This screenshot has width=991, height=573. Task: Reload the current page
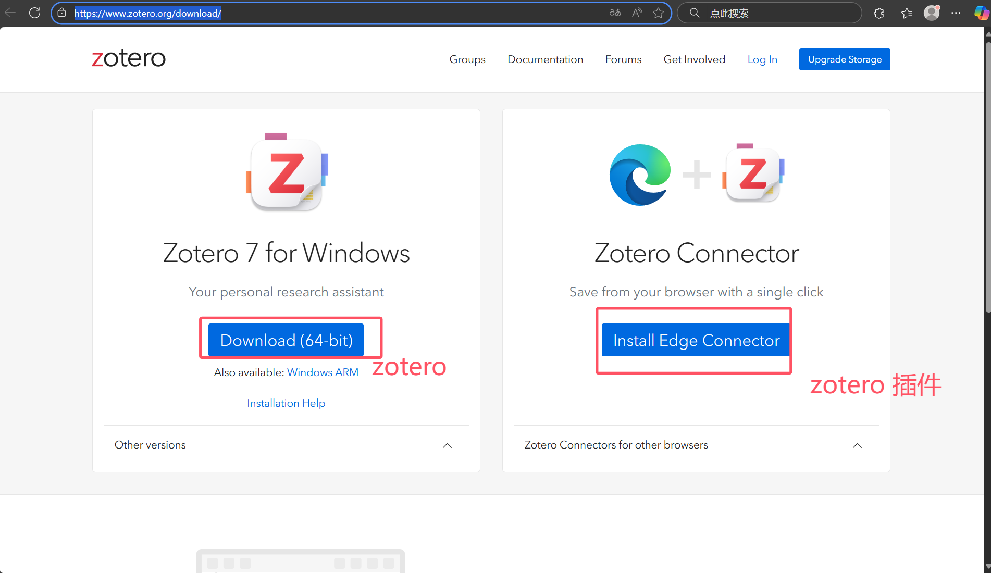[34, 13]
